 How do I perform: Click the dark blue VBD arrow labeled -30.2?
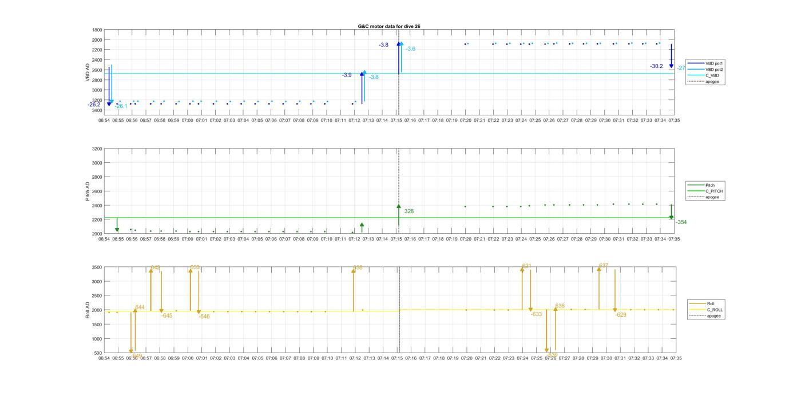671,56
